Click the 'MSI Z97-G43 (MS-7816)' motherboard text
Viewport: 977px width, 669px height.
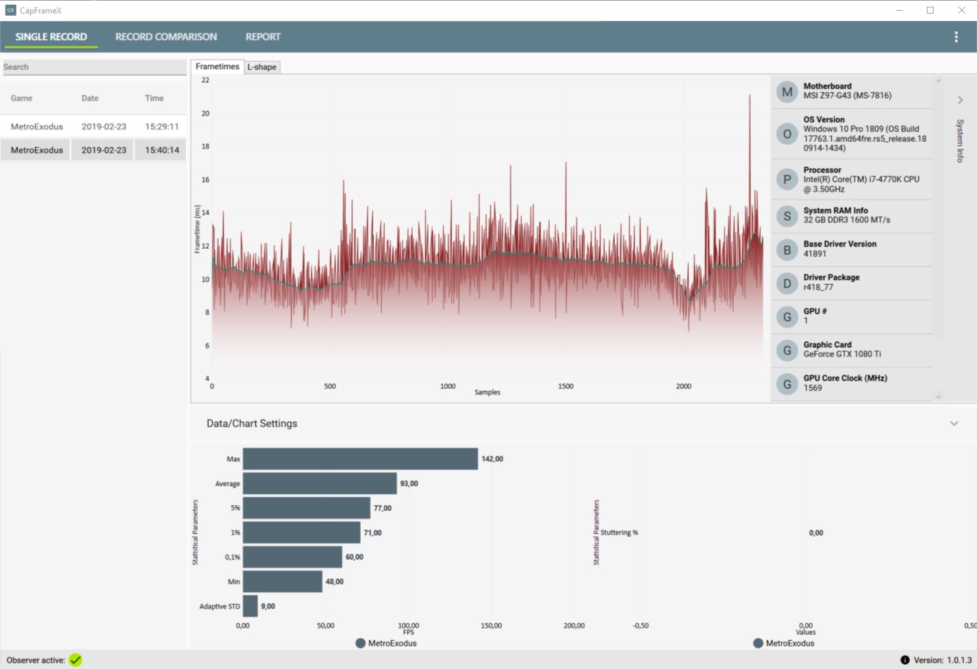click(x=848, y=96)
